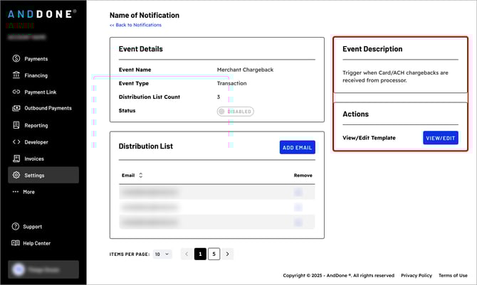Click the copyright notice text
477x285 pixels.
339,275
